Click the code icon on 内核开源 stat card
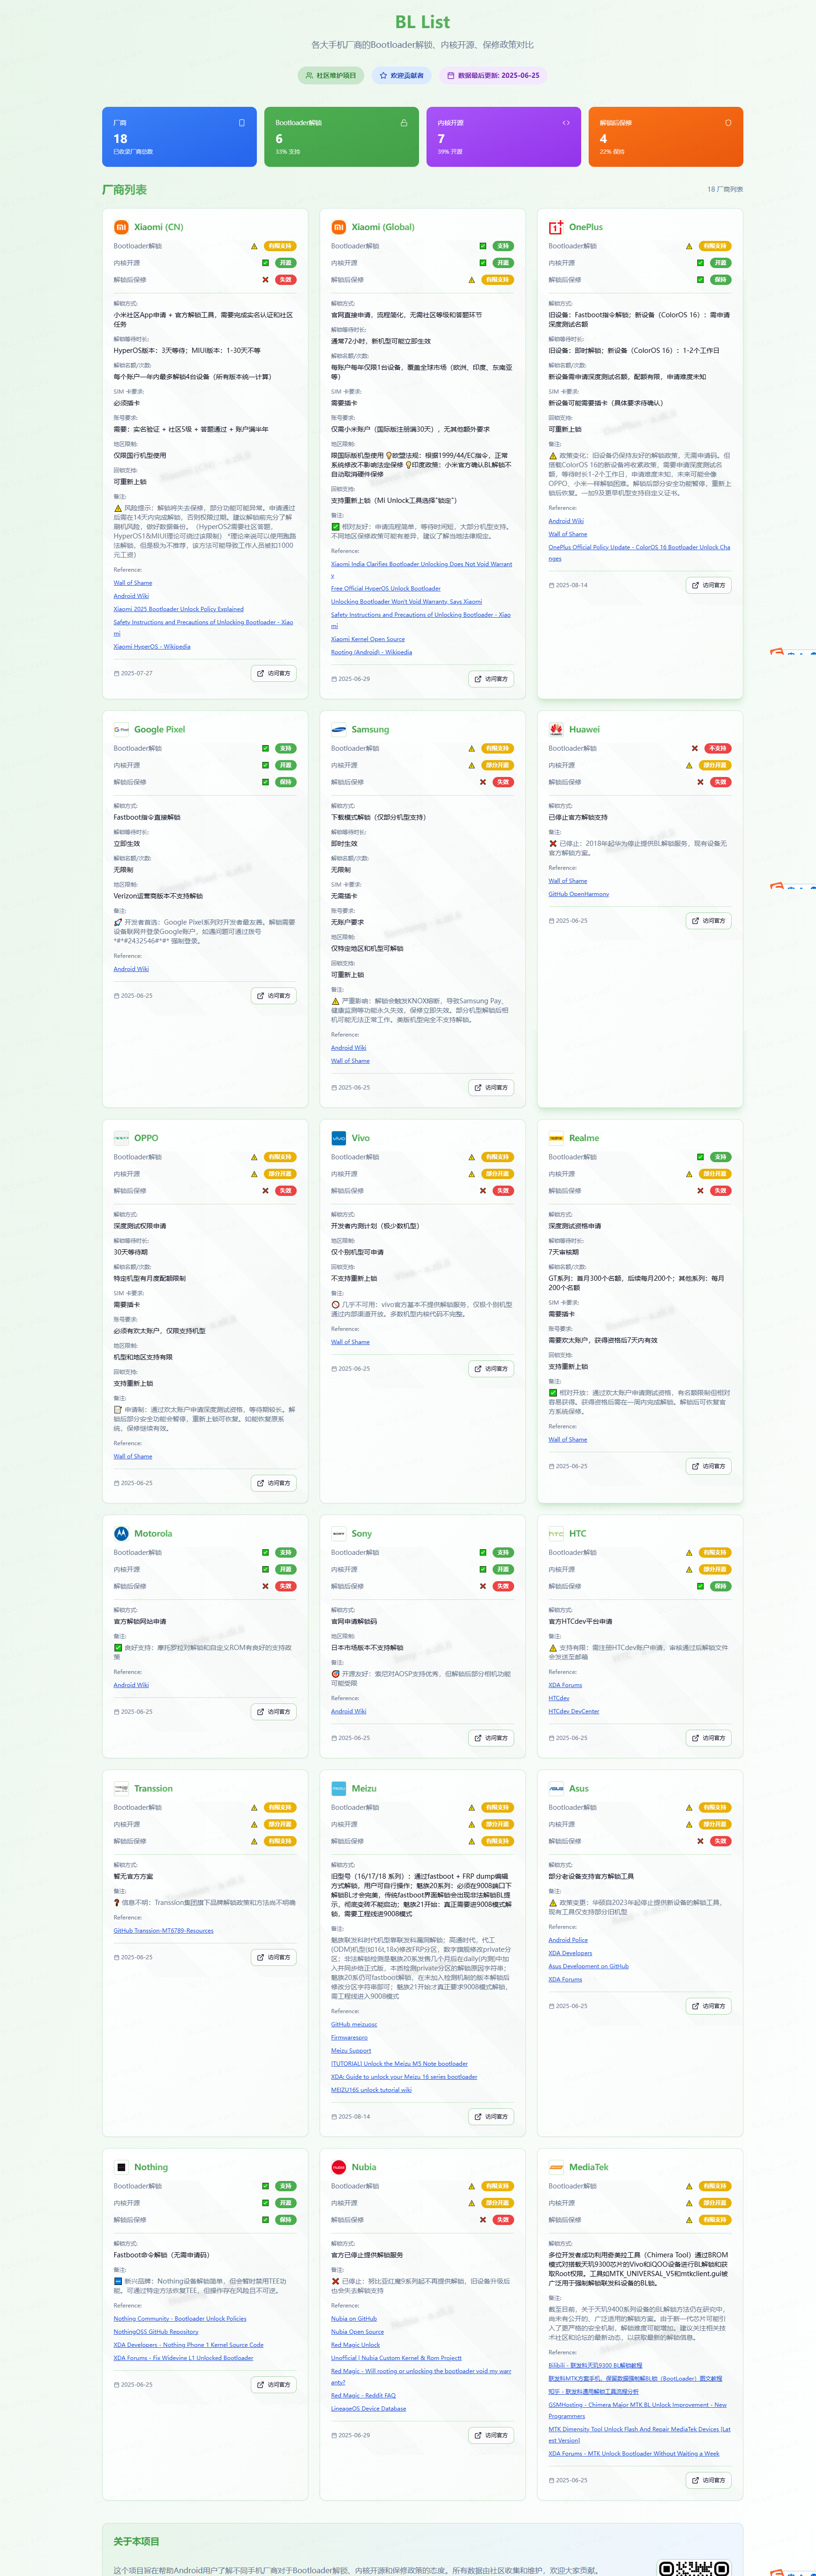The image size is (816, 2576). coord(566,123)
